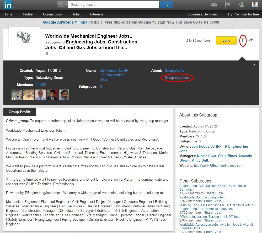Click the fourth member photo thumbnail
262x233 pixels.
(52, 95)
